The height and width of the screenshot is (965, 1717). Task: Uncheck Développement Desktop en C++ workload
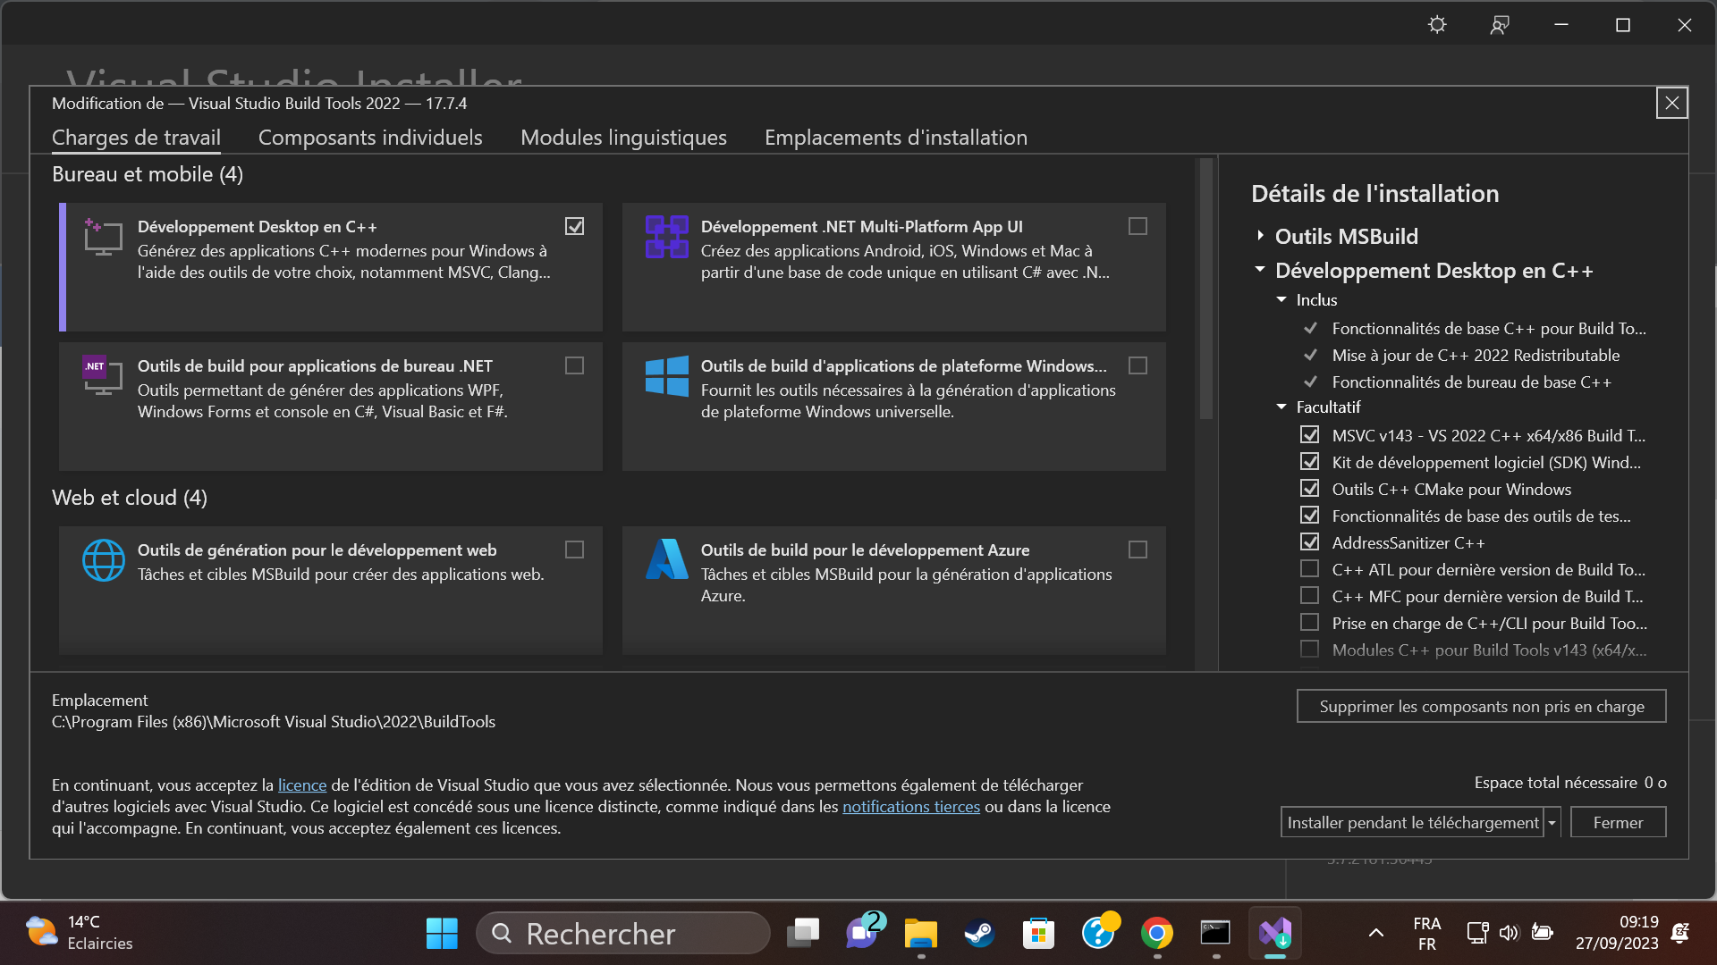(575, 226)
